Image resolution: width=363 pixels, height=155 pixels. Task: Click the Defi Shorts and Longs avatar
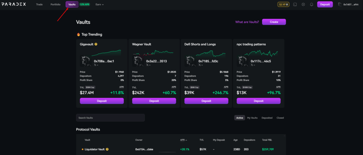coord(190,61)
